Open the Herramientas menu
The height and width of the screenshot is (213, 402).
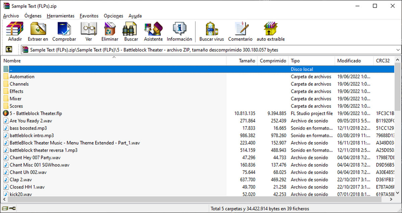pyautogui.click(x=60, y=16)
